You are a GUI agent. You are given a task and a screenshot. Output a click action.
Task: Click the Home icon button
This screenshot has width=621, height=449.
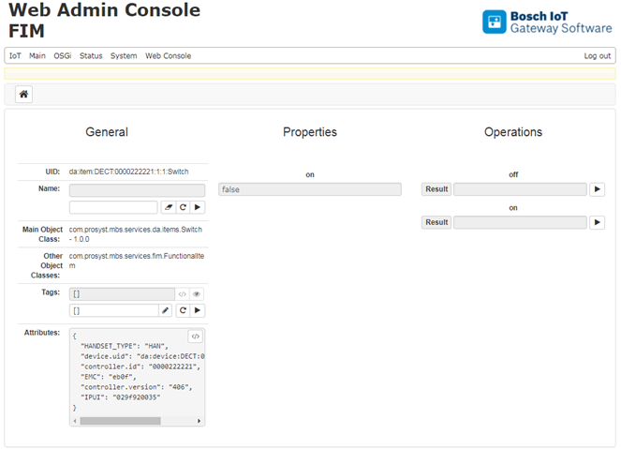pyautogui.click(x=23, y=94)
